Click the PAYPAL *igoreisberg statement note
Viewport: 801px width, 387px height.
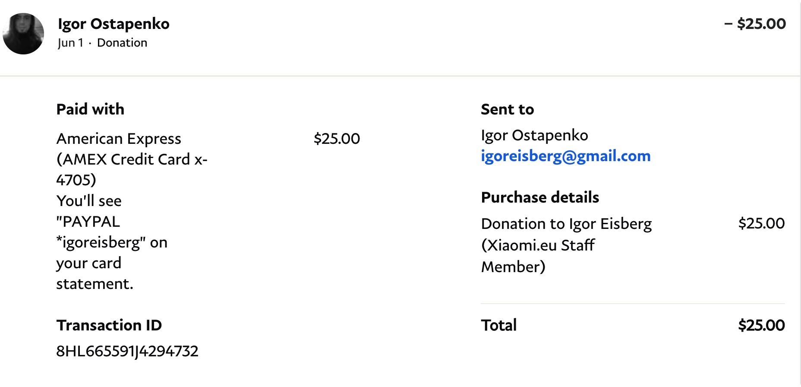[112, 242]
